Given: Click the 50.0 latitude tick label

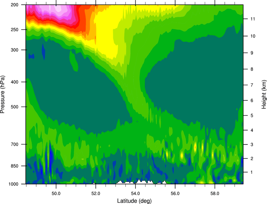Looking at the screenshot, I should click(x=56, y=194).
